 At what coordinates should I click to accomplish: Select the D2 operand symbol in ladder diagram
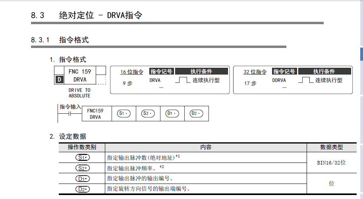click(196, 113)
